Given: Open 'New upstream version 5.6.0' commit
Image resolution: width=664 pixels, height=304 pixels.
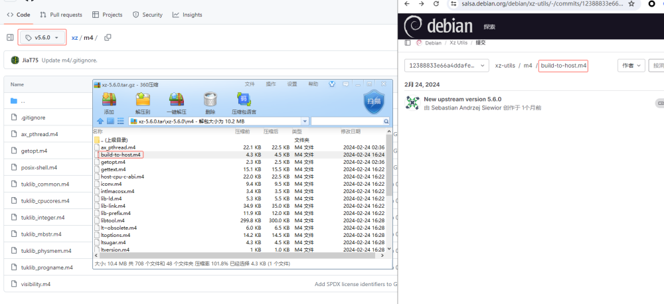Looking at the screenshot, I should tap(462, 99).
